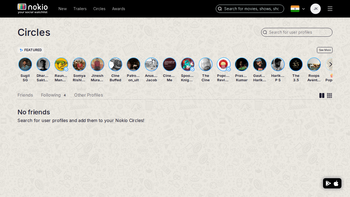The image size is (350, 197).
Task: Open Cine Buffed featured profile avatar
Action: click(x=115, y=64)
